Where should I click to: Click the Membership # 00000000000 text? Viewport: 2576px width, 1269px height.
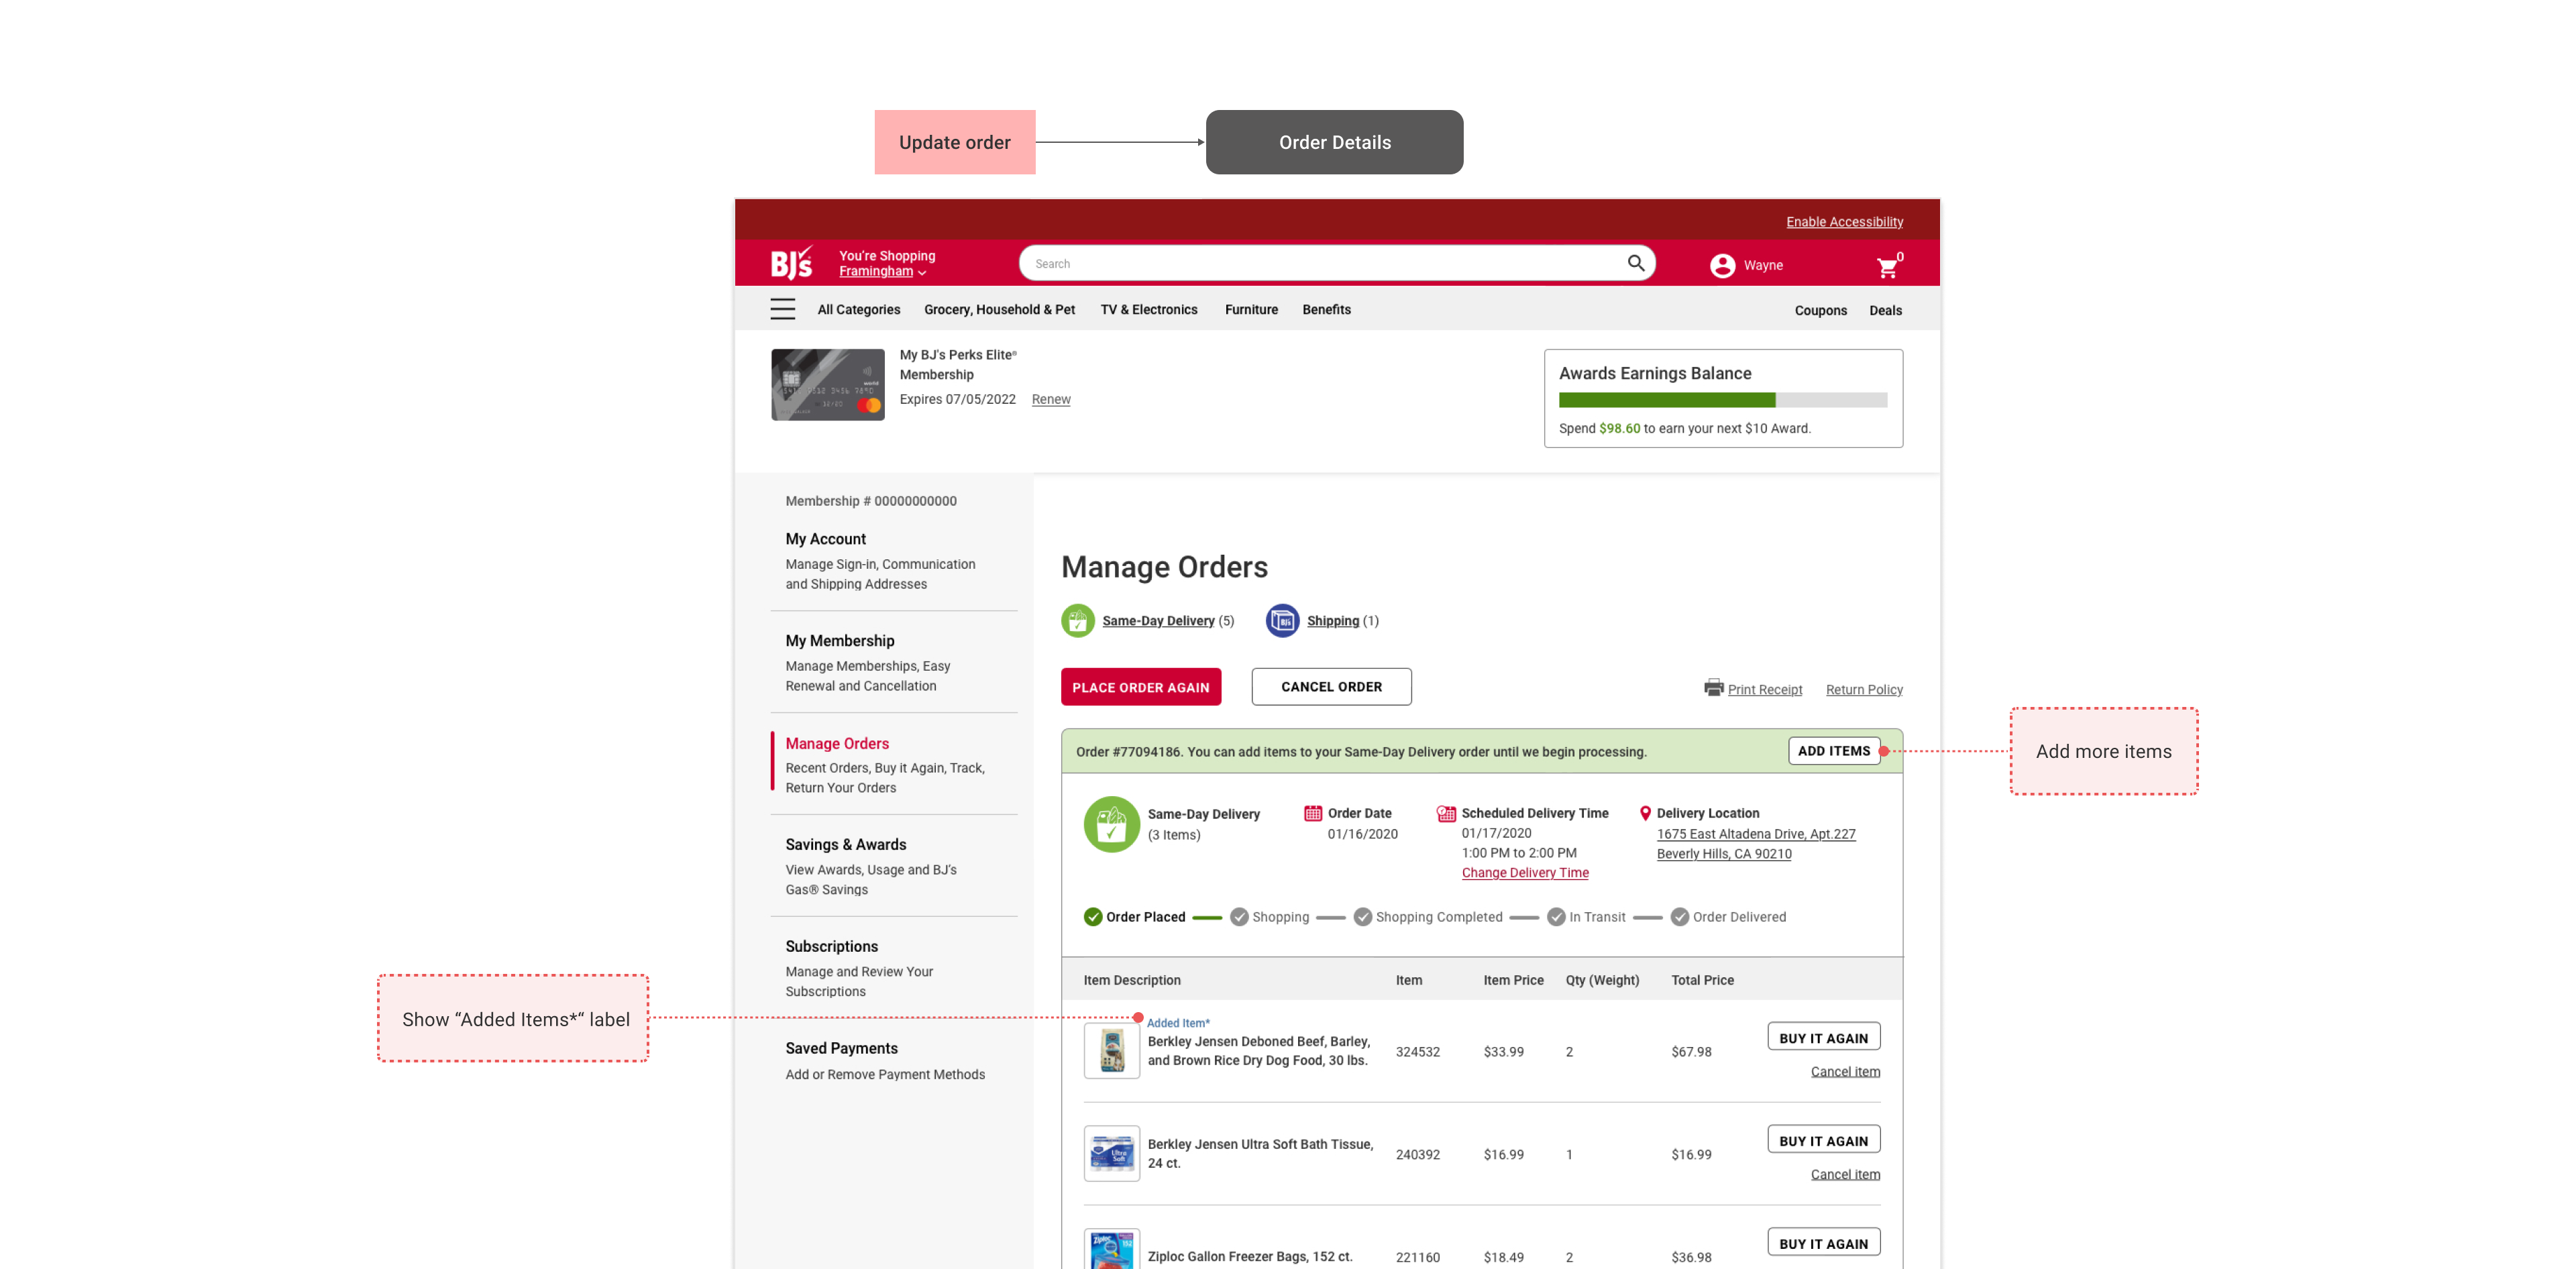(871, 501)
